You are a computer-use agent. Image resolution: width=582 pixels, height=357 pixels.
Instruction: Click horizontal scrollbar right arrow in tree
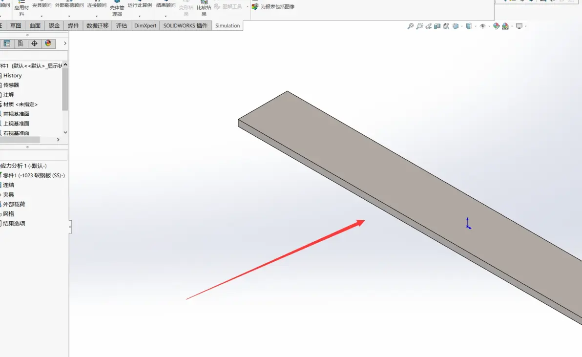coord(58,140)
